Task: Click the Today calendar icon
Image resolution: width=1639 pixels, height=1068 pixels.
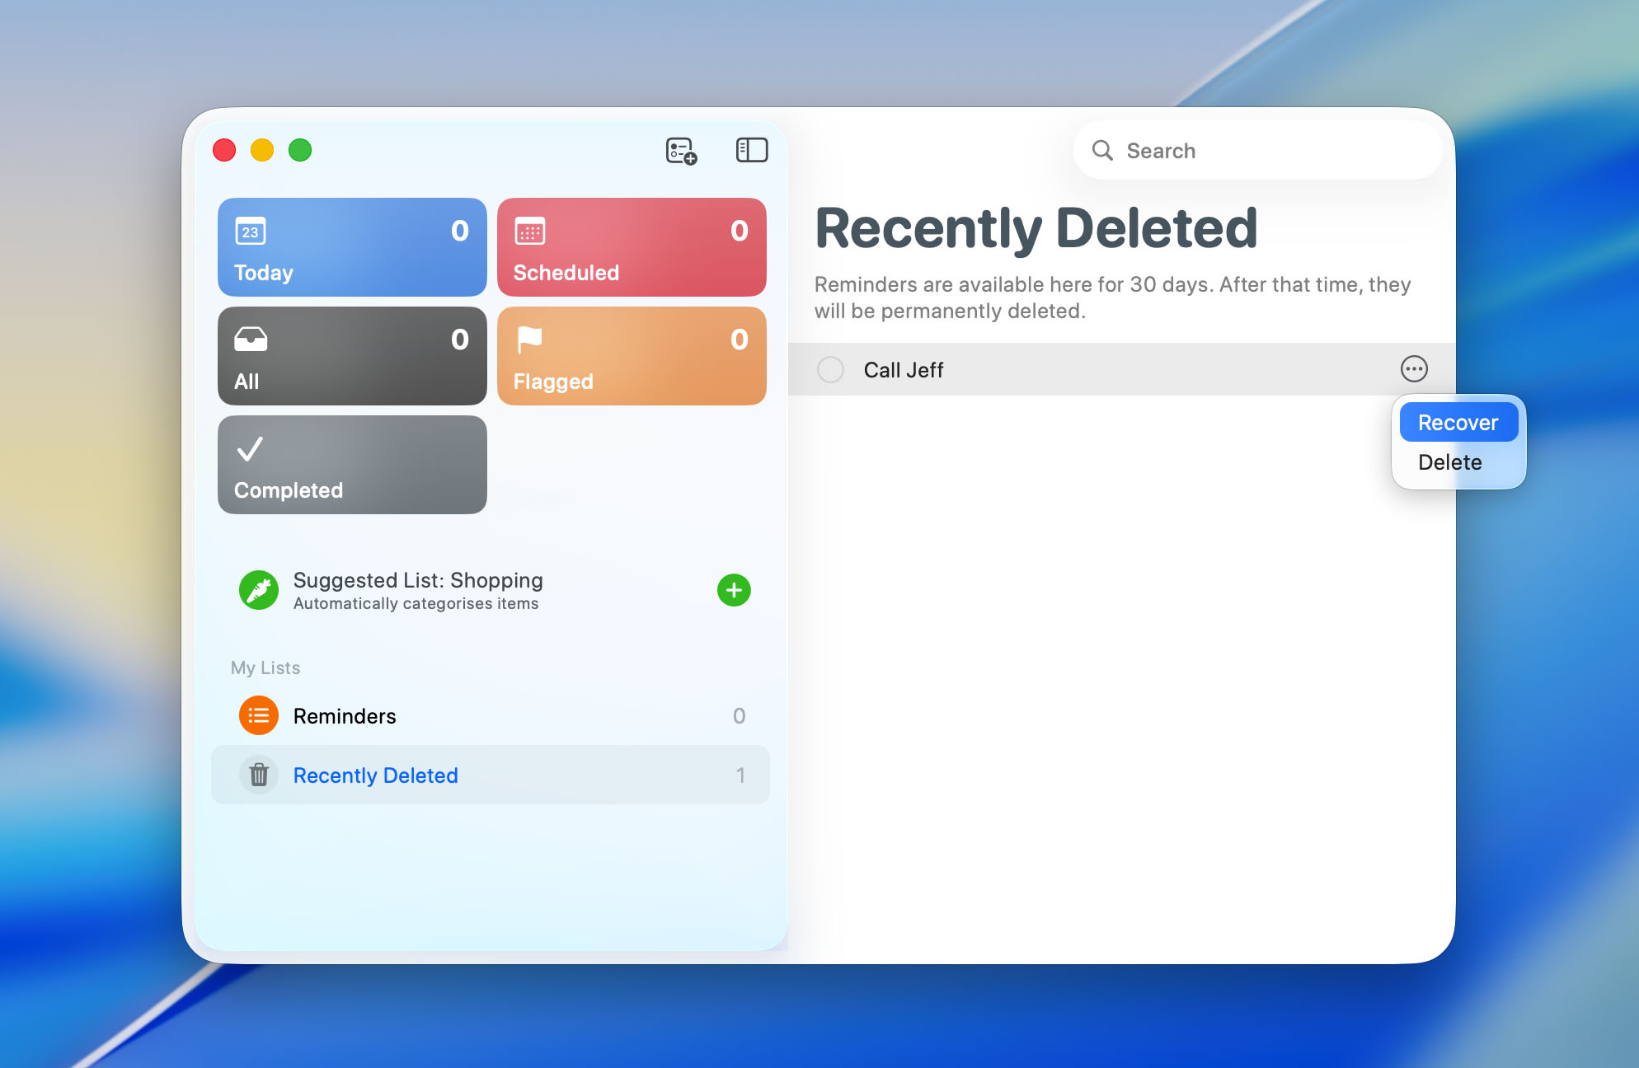Action: [x=251, y=231]
